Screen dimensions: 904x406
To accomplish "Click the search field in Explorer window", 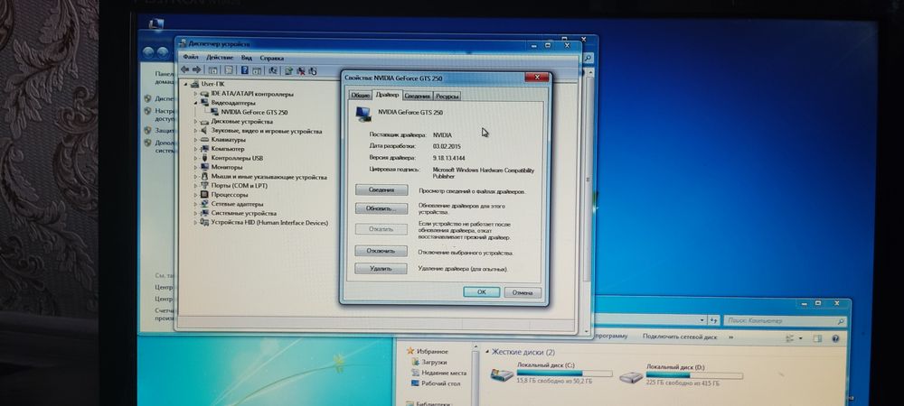I will click(x=786, y=320).
